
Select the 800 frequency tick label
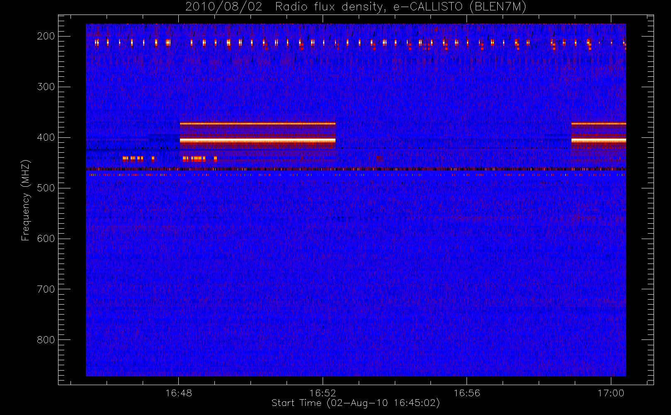[46, 340]
